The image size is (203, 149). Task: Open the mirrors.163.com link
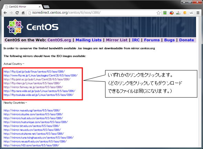[31, 145]
